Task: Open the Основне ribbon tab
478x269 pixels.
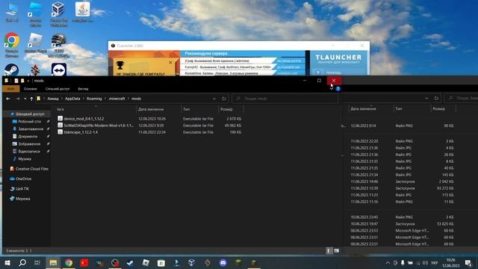Action: pyautogui.click(x=30, y=89)
